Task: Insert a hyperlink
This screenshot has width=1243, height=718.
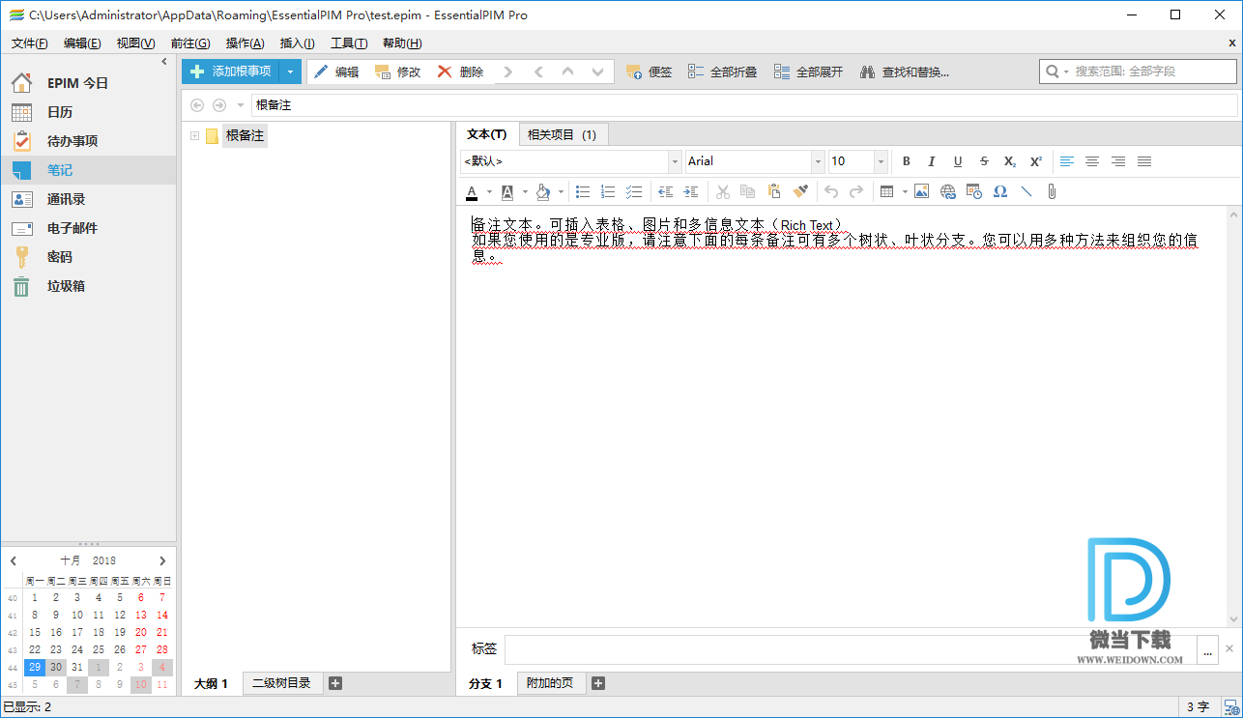Action: tap(947, 191)
